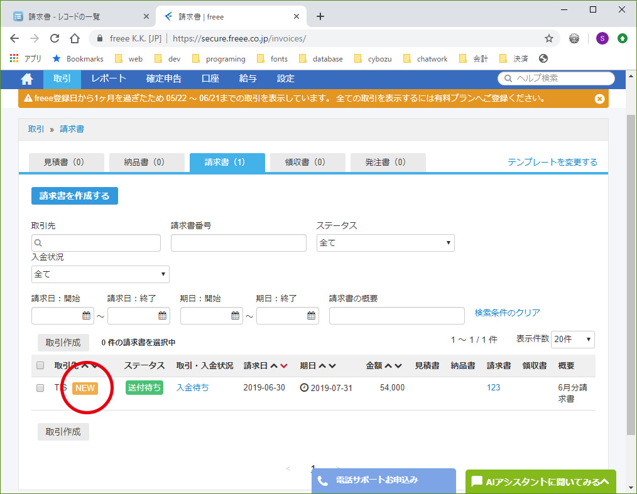Click the 取引先 search field
The height and width of the screenshot is (494, 637).
[96, 243]
